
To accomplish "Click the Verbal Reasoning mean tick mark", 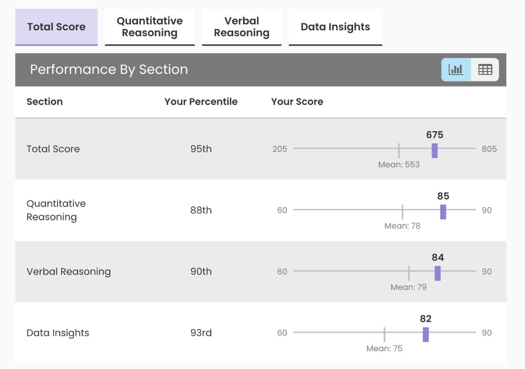I will [409, 273].
